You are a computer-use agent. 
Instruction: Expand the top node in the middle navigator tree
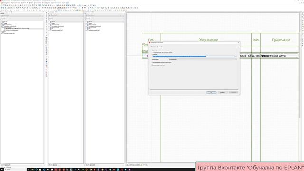(49, 22)
